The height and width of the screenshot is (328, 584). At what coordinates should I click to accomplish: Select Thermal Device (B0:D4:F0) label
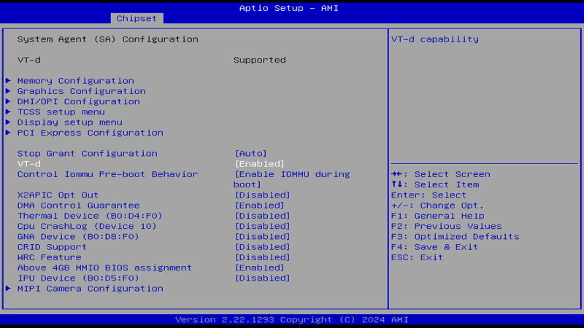[90, 216]
